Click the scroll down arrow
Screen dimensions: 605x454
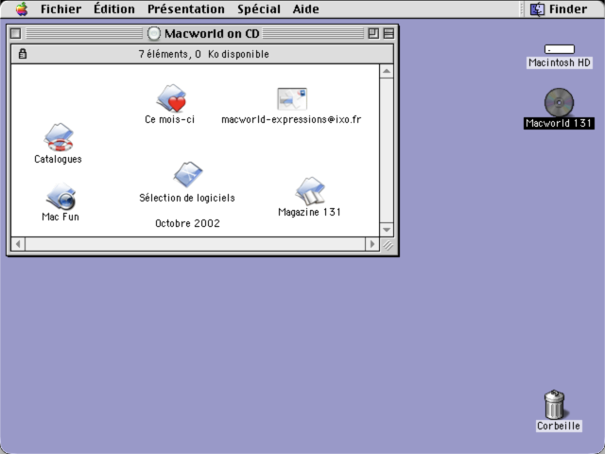coord(387,229)
